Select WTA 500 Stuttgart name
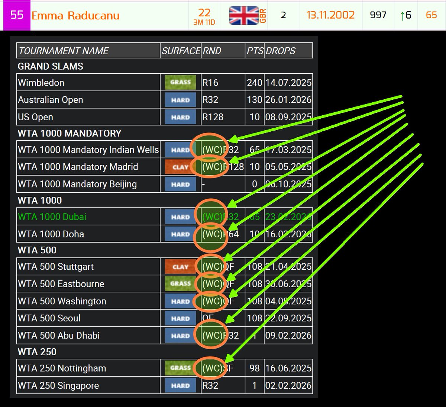The image size is (446, 407). click(x=56, y=266)
